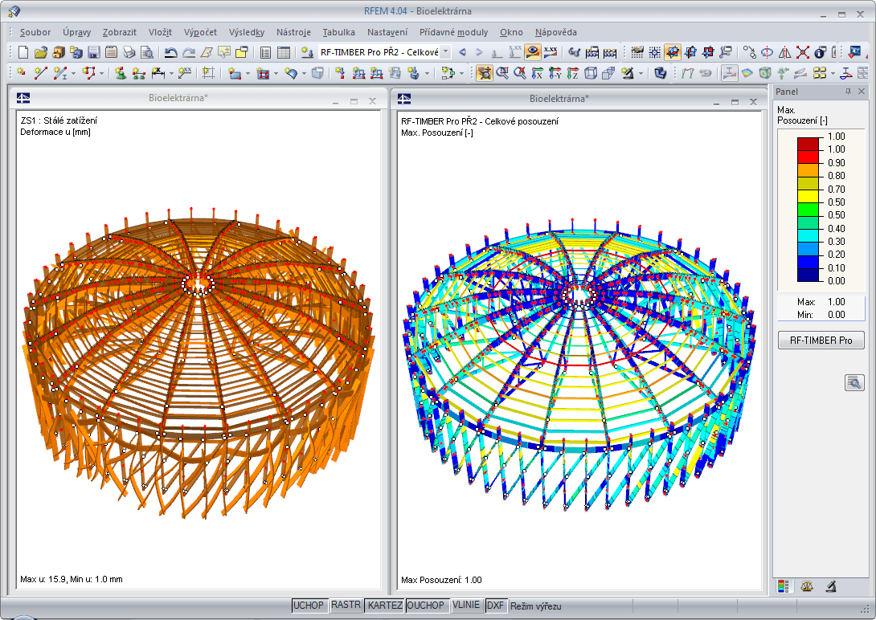Switch to isometric wireframe cube view

pos(591,72)
